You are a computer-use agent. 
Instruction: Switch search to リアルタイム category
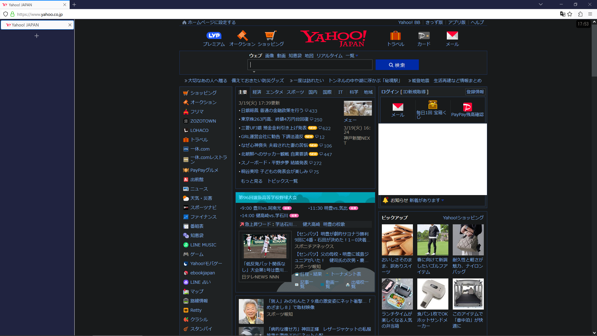click(x=330, y=56)
